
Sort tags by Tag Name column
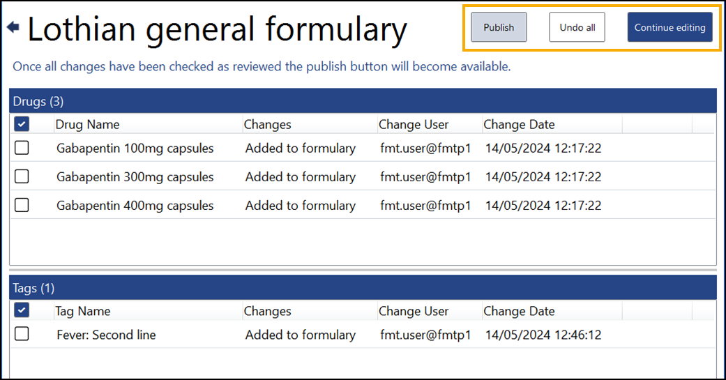(82, 312)
